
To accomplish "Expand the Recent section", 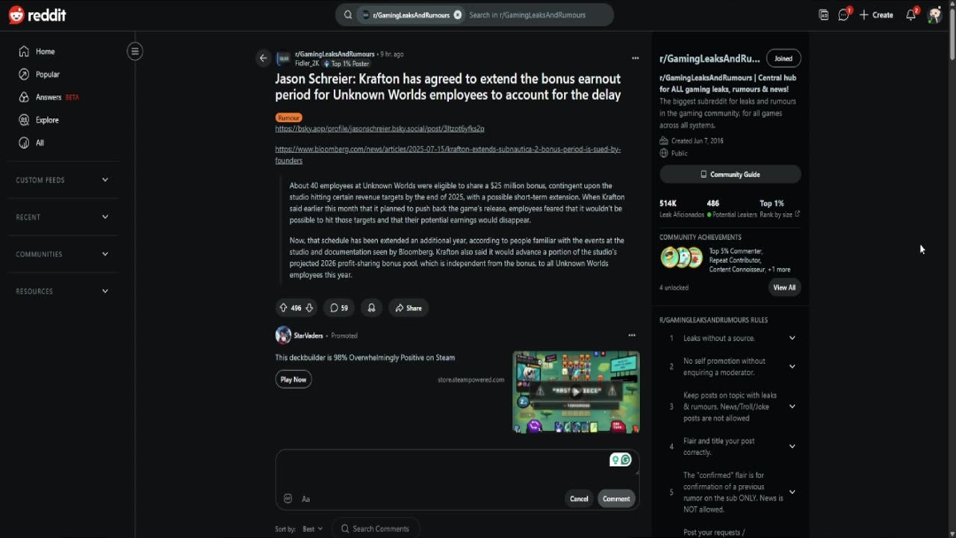I will coord(63,217).
